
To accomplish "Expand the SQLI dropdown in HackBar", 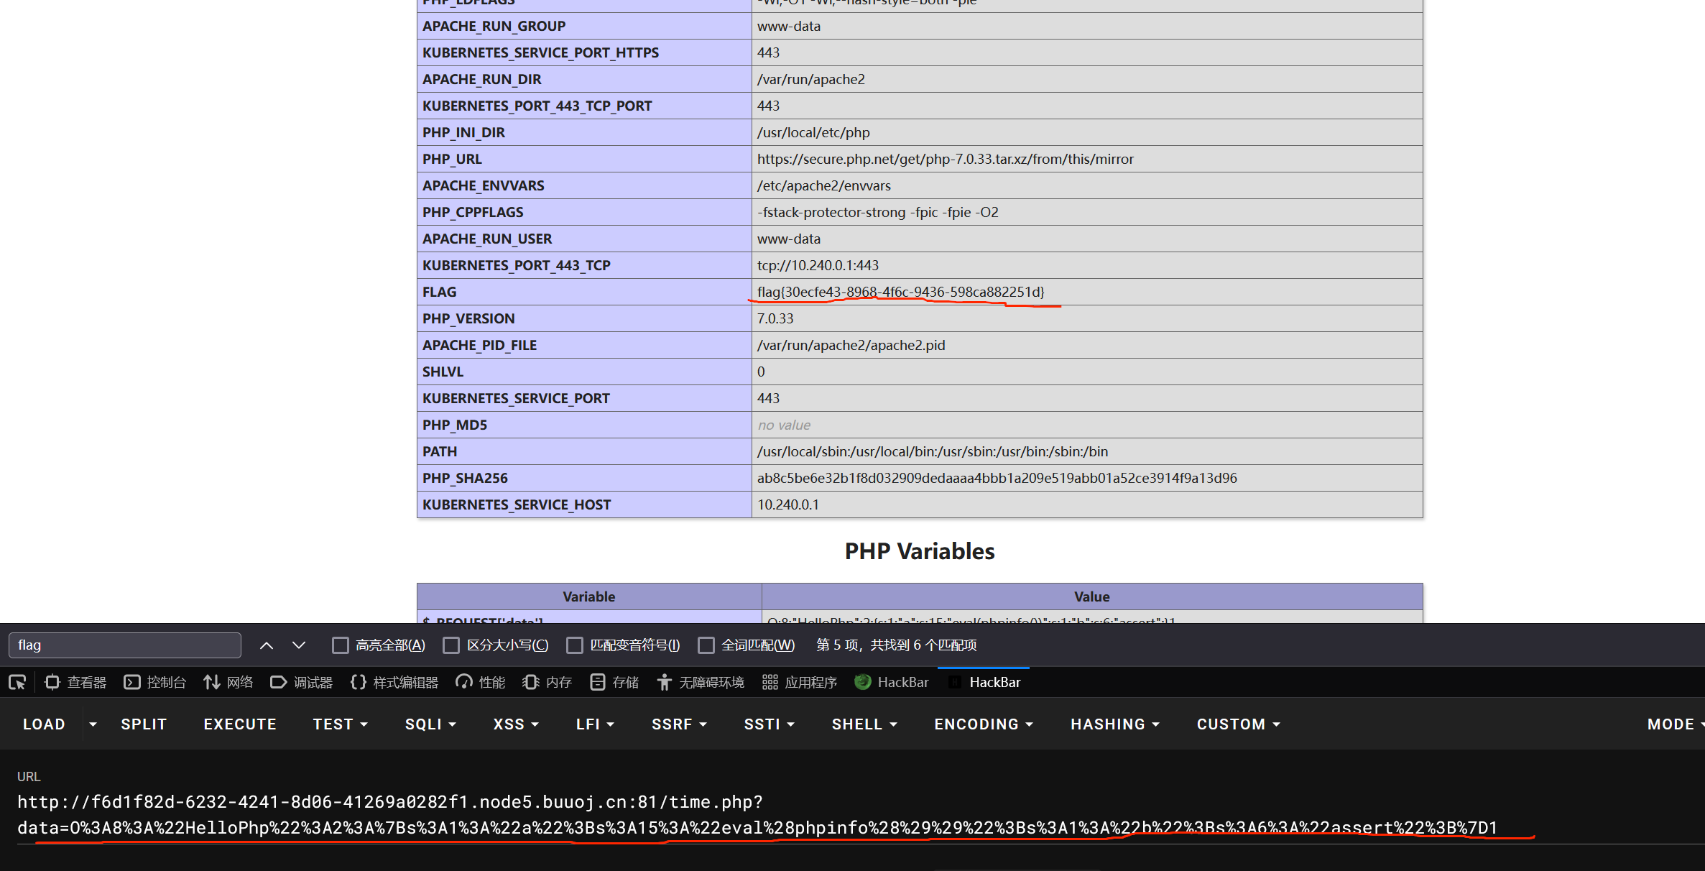I will click(430, 724).
